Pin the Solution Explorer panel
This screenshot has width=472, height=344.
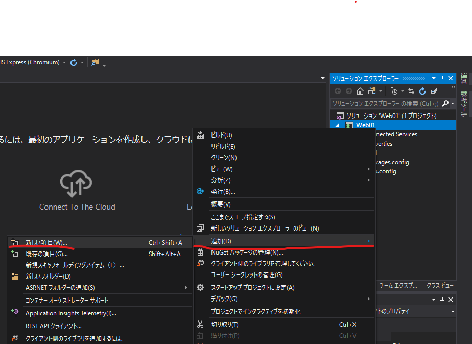pos(442,78)
